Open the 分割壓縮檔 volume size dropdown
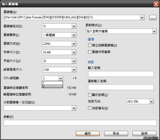160x140 pixels. pyautogui.click(x=74, y=108)
